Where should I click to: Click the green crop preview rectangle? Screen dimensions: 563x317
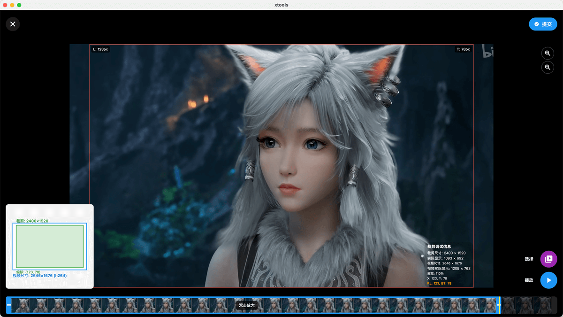pos(50,247)
